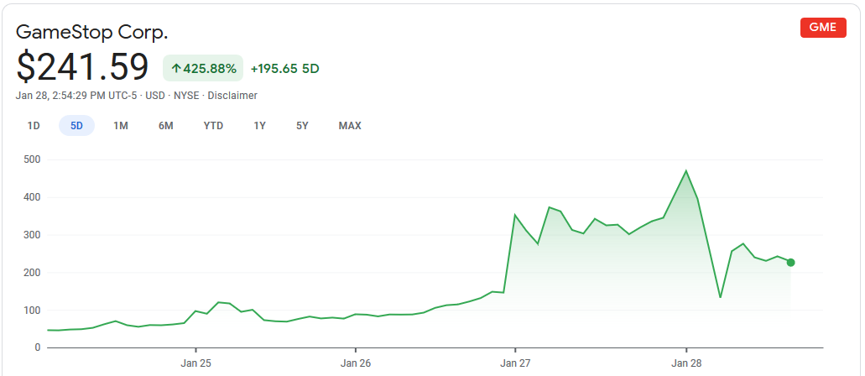Select the 5D time range tab
Screen dimensions: 865x376
[76, 126]
